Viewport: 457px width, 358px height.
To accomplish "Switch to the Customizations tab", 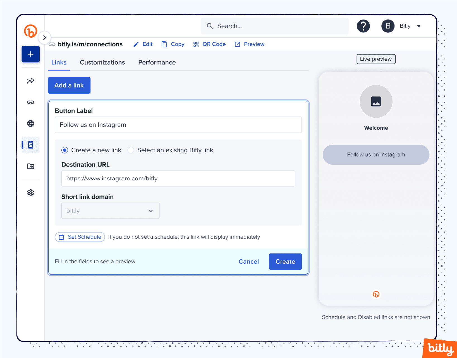I will [x=102, y=62].
